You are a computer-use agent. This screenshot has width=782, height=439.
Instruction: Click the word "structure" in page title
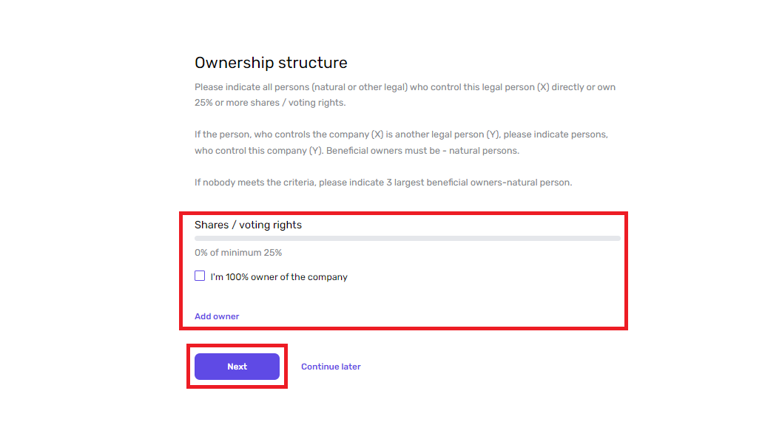click(x=313, y=63)
